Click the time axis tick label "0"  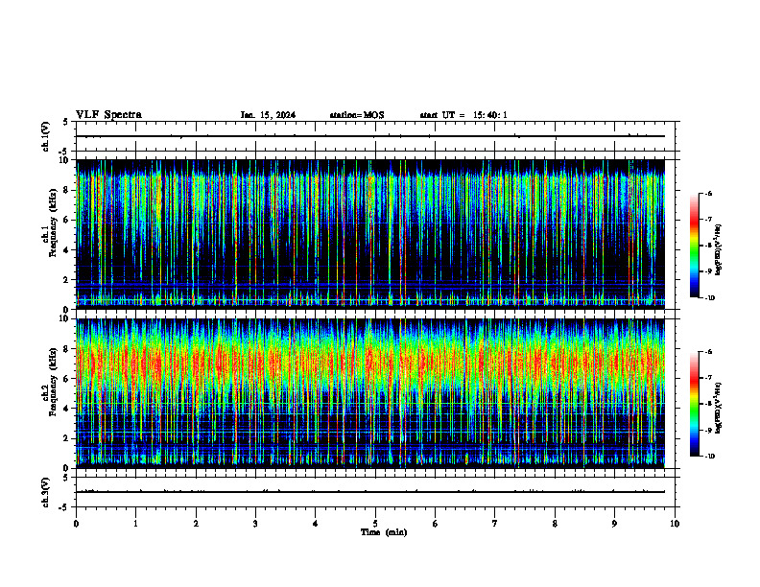coord(76,524)
